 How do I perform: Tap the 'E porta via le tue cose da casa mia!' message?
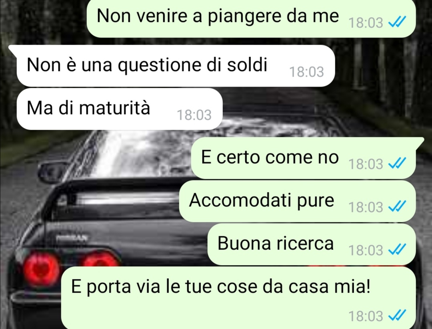point(238,297)
